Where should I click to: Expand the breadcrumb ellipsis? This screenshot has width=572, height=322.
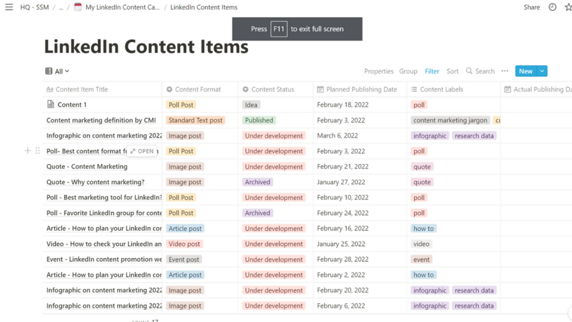[61, 7]
